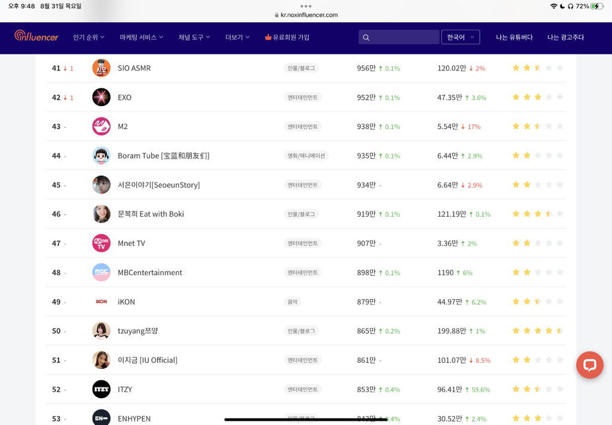
Task: Tap the Wi-Fi icon in status bar
Action: [553, 6]
